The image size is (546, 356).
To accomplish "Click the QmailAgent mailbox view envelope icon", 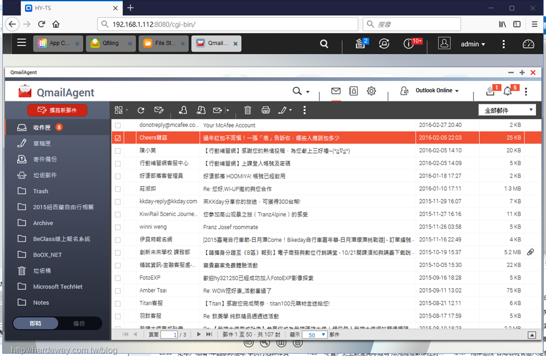I will pyautogui.click(x=336, y=91).
